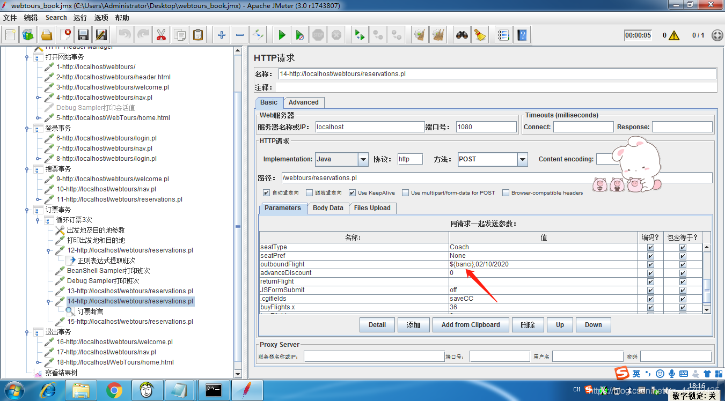Click the 端口号 port field
Screen dimensions: 725x401
pyautogui.click(x=486, y=127)
